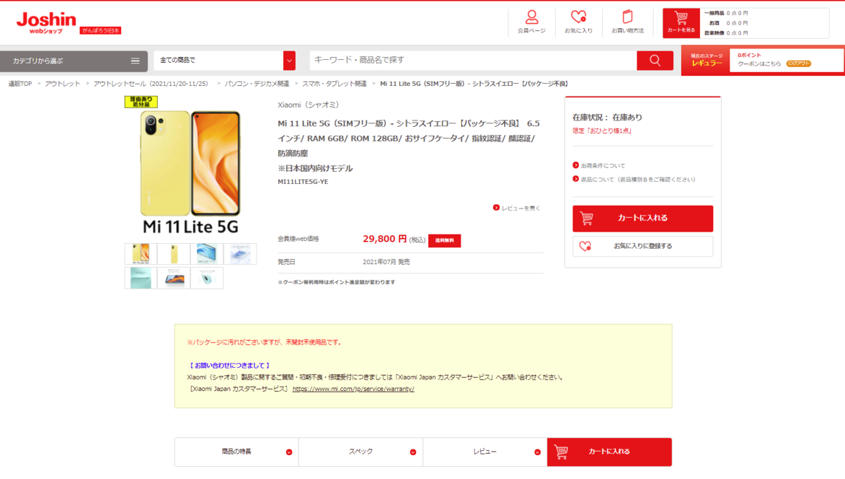Click arrow icon next to 返品について
This screenshot has width=845, height=479.
[x=576, y=179]
